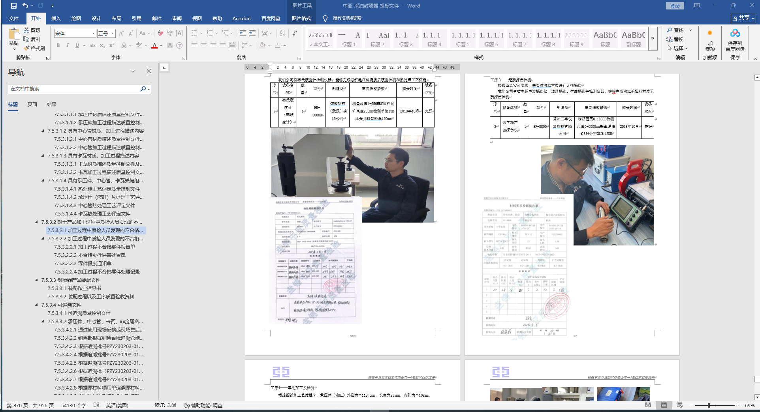Click the increase indent icon

[x=252, y=33]
